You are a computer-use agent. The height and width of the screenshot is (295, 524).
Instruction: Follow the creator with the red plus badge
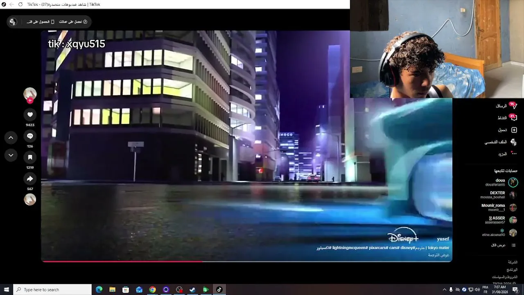click(x=30, y=101)
